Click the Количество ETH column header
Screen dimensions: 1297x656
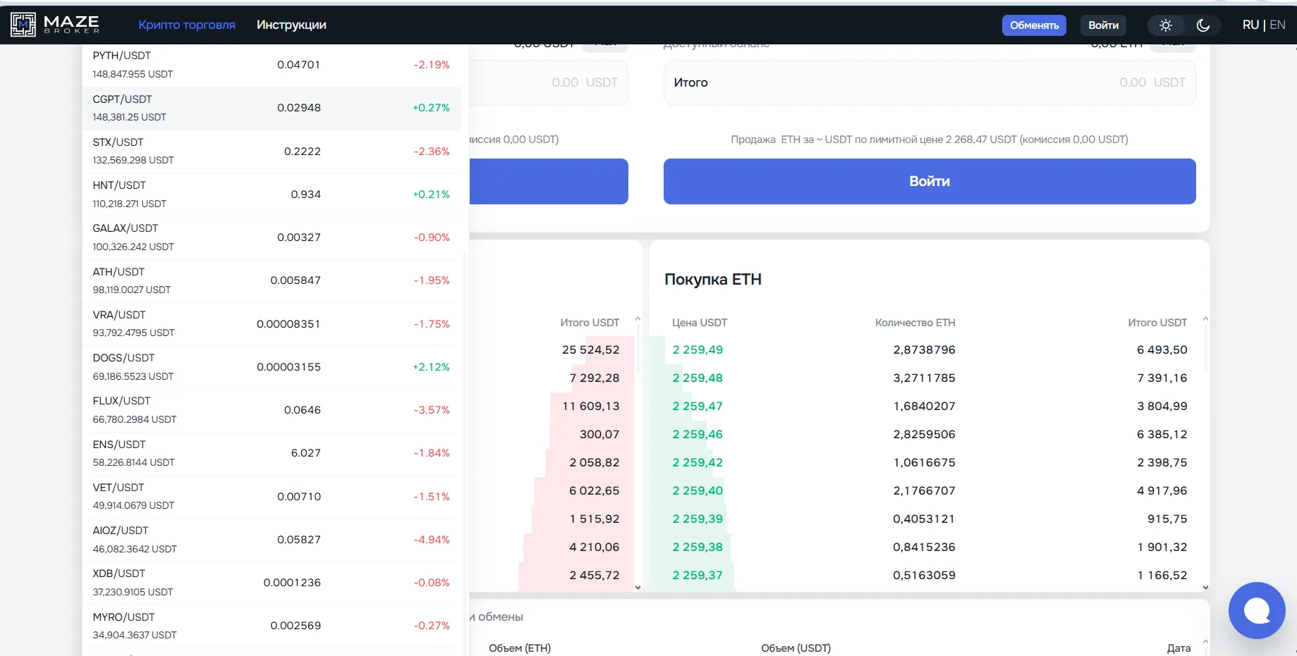[915, 323]
